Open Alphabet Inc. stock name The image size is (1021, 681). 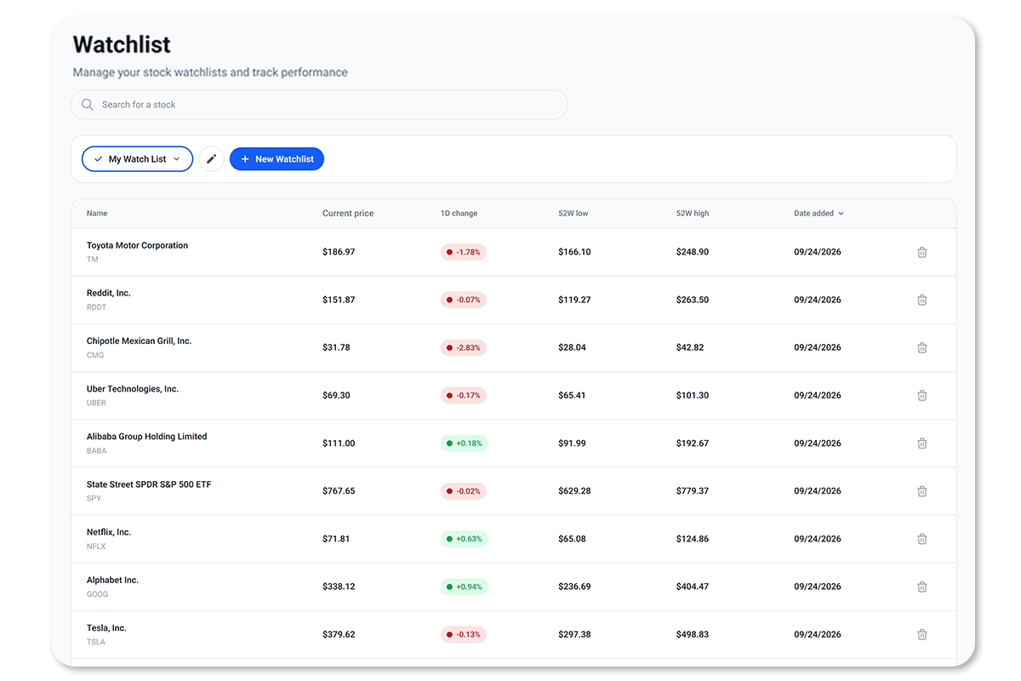112,580
